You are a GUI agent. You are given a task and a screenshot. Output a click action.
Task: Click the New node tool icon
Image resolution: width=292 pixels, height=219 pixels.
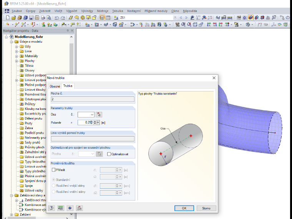coord(8,24)
